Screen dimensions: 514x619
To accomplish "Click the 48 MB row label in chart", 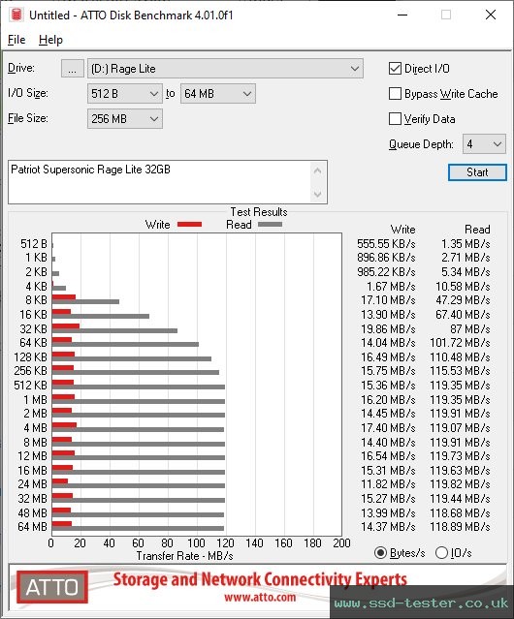I will point(32,512).
